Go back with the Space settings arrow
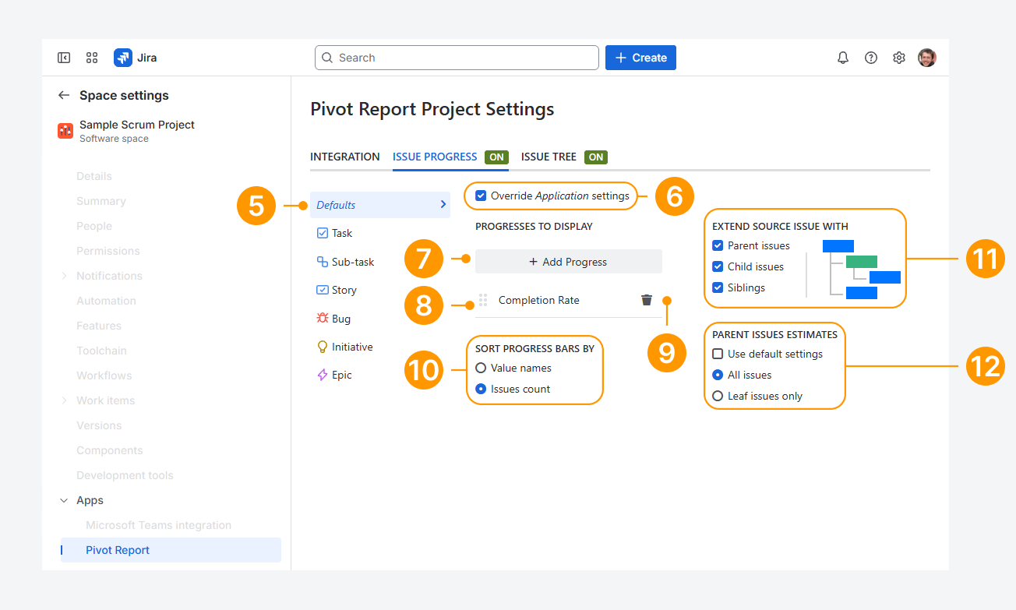This screenshot has height=610, width=1016. (x=64, y=95)
